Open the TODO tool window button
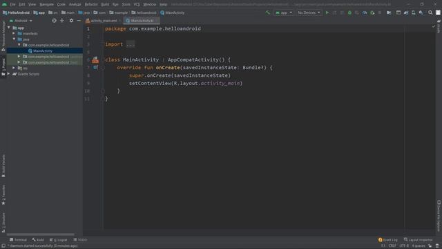This screenshot has width=442, height=249. click(80, 240)
